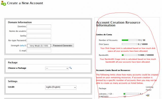Click the '0 / 50000' disk space value
Screen dimensions: 162x99
pyautogui.click(x=143, y=44)
